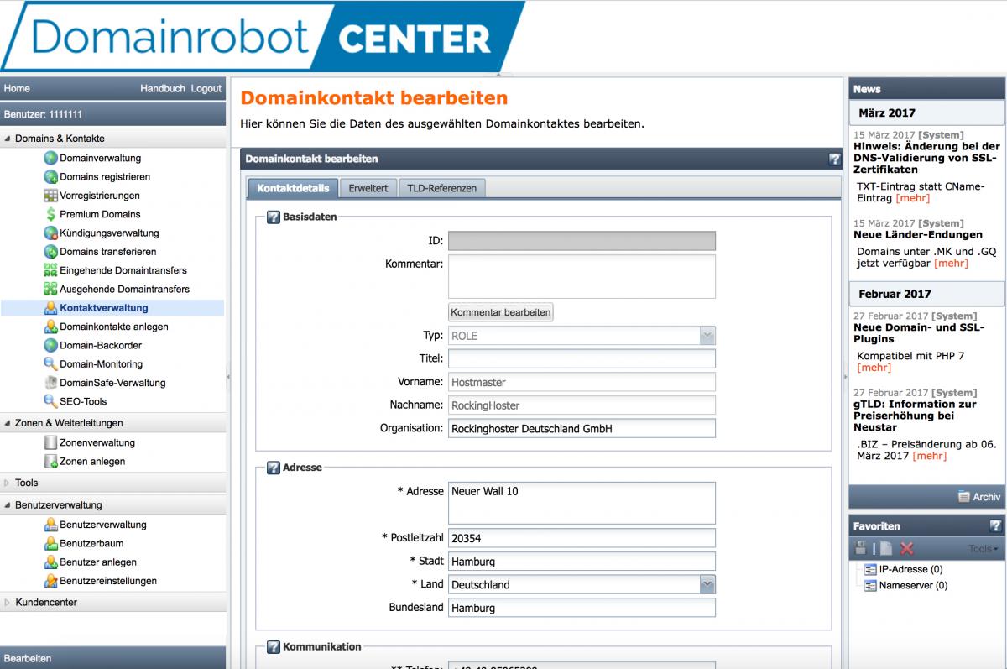Click the Kommunikation section help icon
Screen dimensions: 1007x669
273,647
